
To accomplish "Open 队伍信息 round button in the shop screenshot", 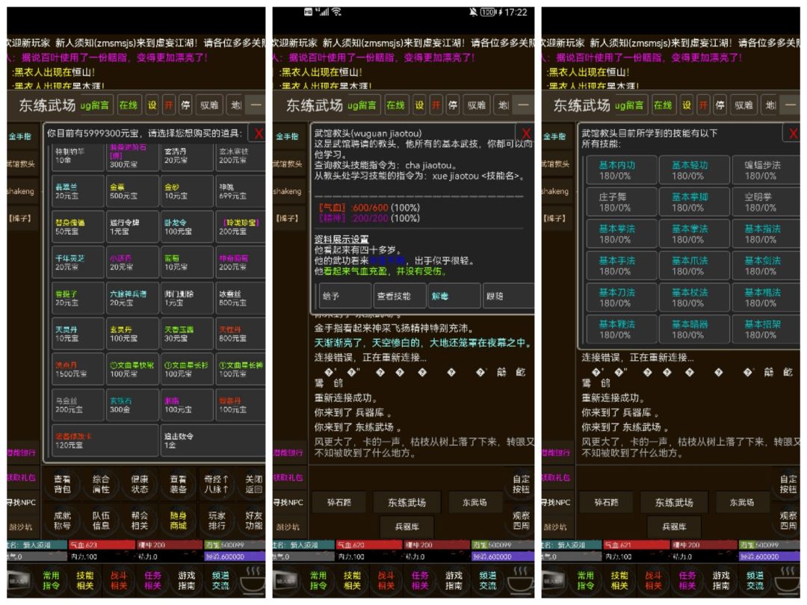I will [101, 520].
